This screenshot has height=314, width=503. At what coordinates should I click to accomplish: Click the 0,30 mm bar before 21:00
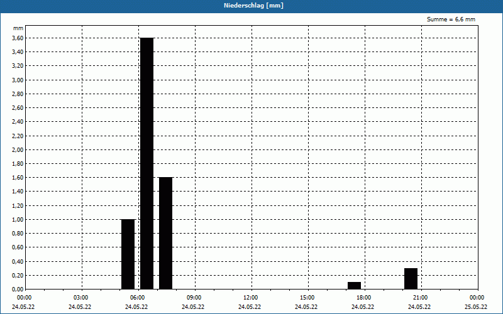[411, 279]
